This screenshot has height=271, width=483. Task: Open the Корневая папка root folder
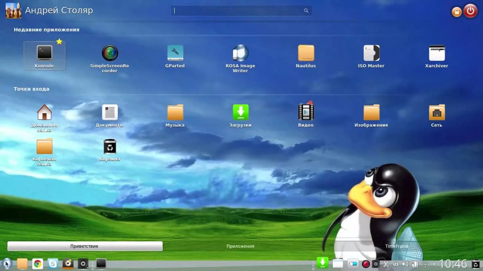click(45, 146)
